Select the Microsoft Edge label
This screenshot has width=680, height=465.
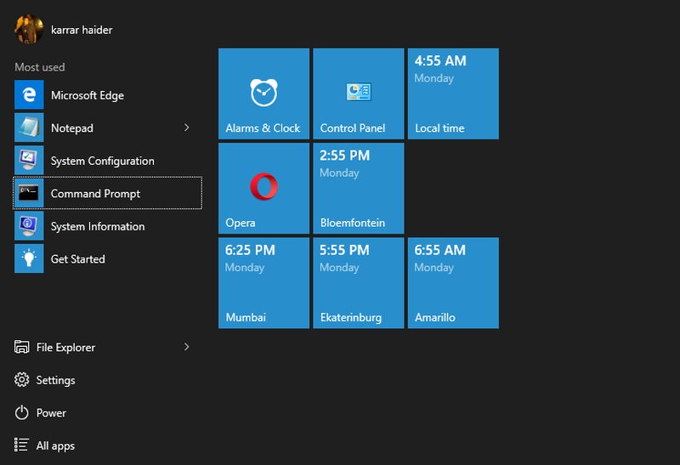pos(88,95)
